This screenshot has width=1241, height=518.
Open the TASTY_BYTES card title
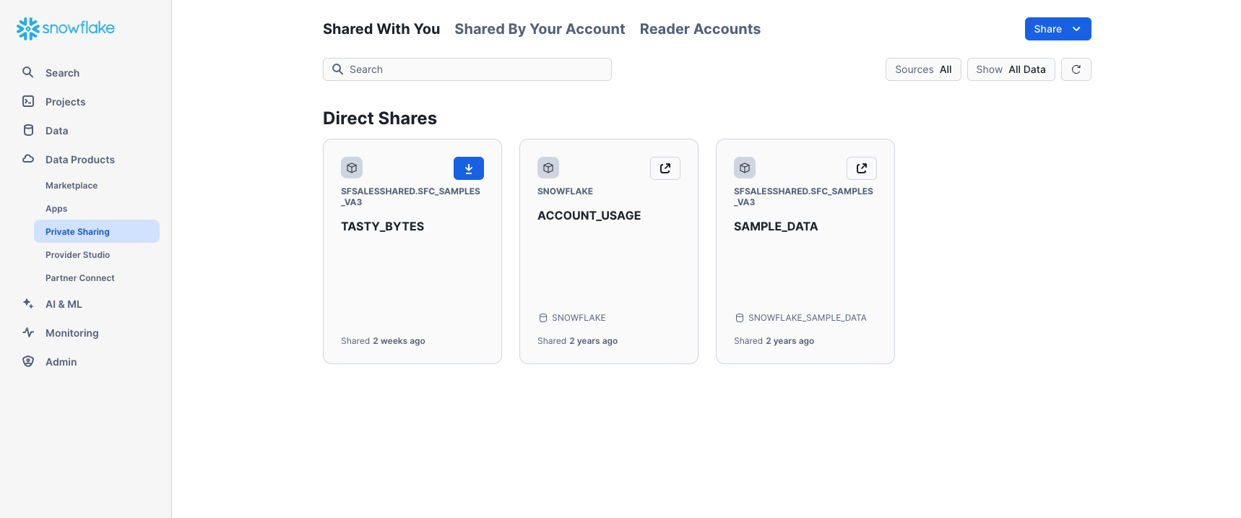[x=383, y=226]
